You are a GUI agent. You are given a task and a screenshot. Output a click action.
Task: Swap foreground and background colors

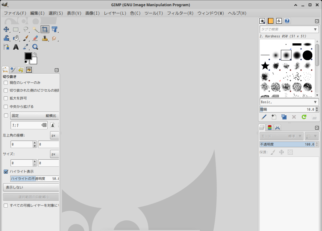(x=35, y=54)
